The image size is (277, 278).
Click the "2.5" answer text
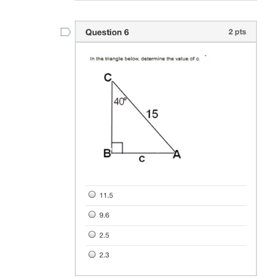pos(104,235)
